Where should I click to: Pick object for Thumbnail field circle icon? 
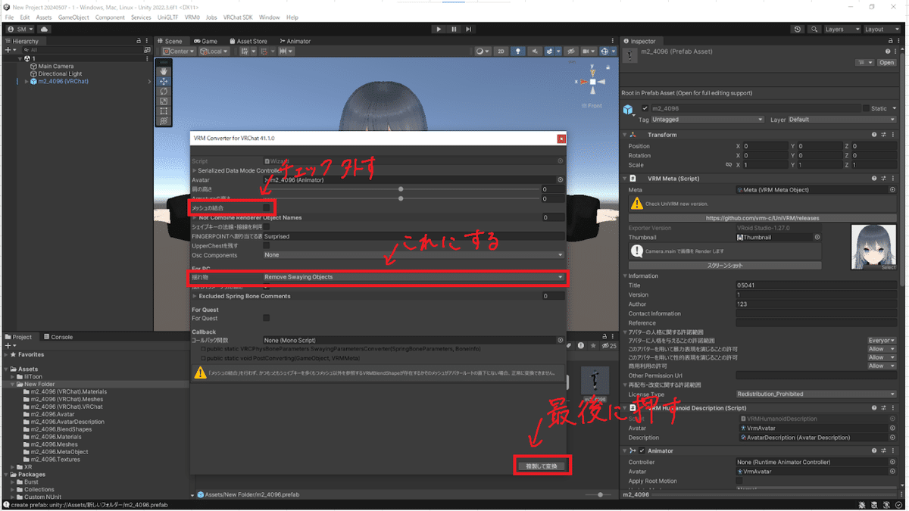pyautogui.click(x=817, y=237)
